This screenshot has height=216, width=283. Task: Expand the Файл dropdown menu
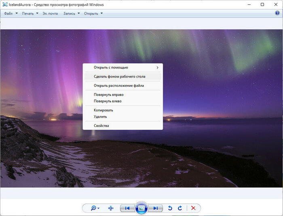[x=11, y=13]
